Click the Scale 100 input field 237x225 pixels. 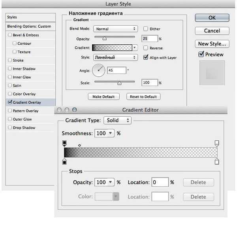tap(149, 83)
